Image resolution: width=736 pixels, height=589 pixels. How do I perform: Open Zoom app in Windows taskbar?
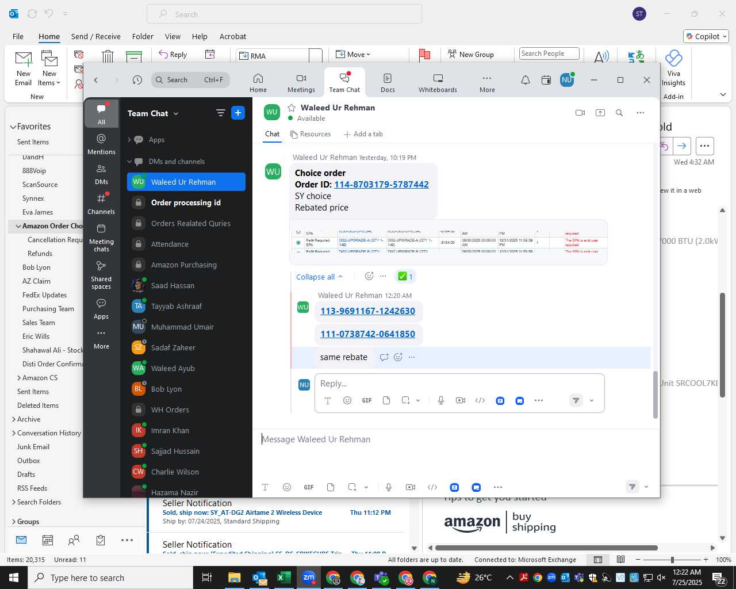(x=309, y=577)
